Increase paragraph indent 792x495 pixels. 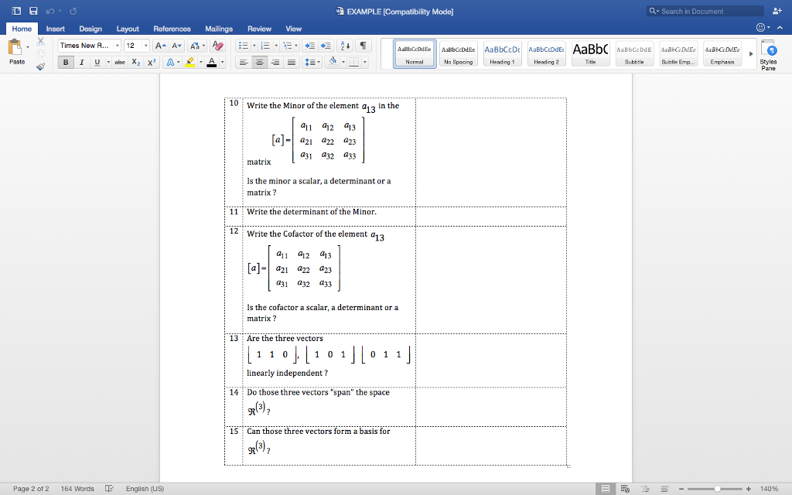tap(326, 46)
